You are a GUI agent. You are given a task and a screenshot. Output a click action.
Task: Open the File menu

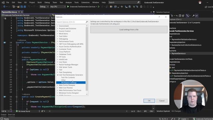click(x=8, y=2)
